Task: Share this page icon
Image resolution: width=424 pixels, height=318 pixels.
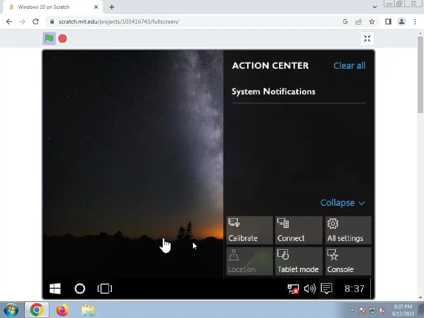Action: click(x=359, y=22)
